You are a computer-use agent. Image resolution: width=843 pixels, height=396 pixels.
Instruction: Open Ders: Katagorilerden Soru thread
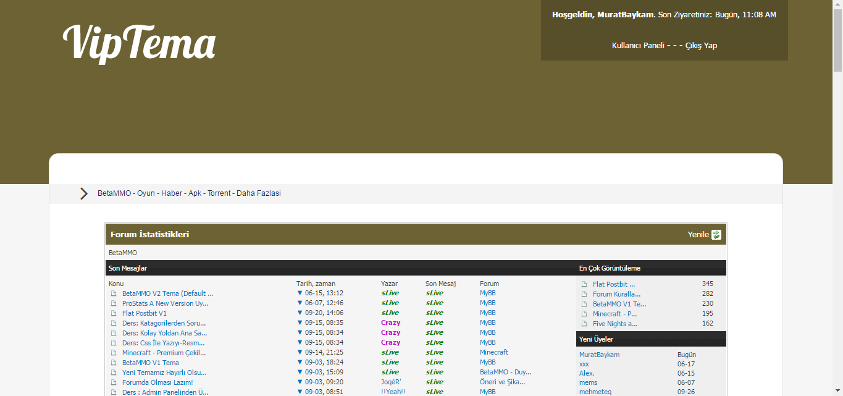coord(164,323)
